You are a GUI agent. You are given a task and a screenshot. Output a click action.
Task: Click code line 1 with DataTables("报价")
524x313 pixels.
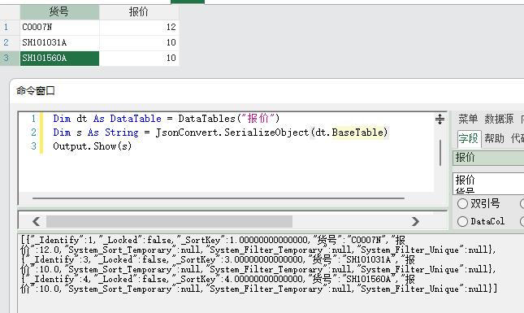point(166,119)
